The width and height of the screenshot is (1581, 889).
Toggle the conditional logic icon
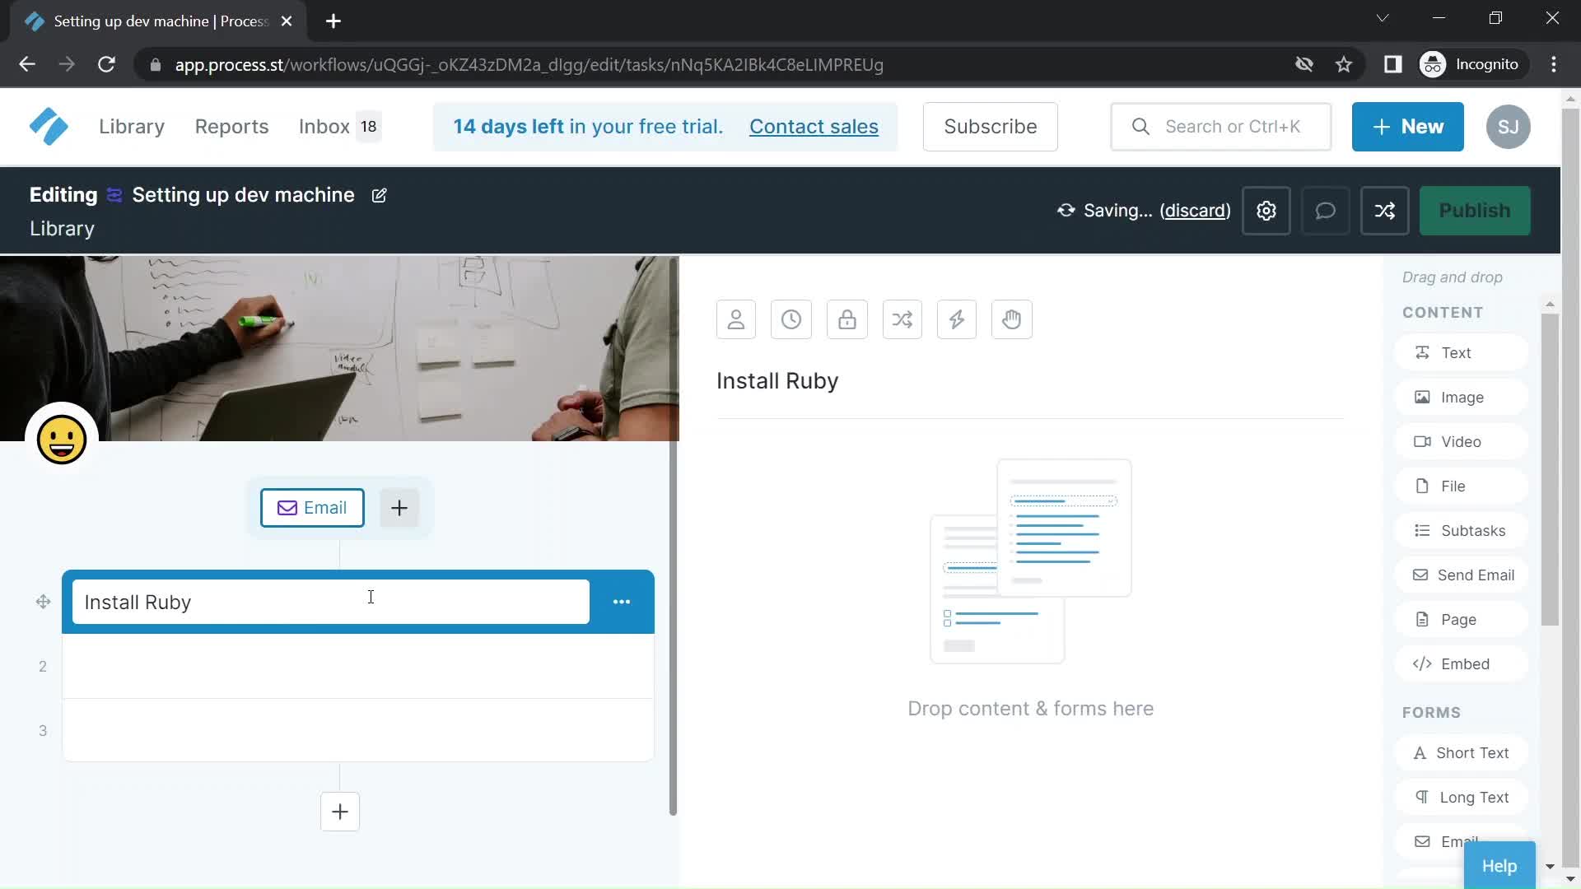click(902, 318)
